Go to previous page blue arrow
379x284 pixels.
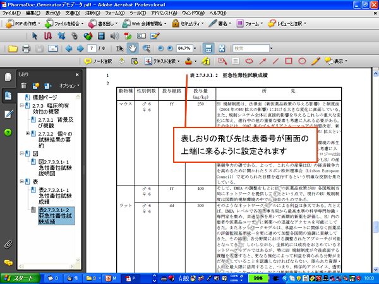click(x=69, y=49)
